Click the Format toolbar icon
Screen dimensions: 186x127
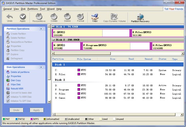coord(80,18)
